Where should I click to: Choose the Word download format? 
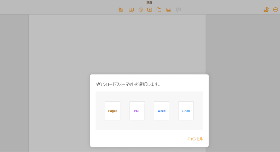tap(161, 111)
